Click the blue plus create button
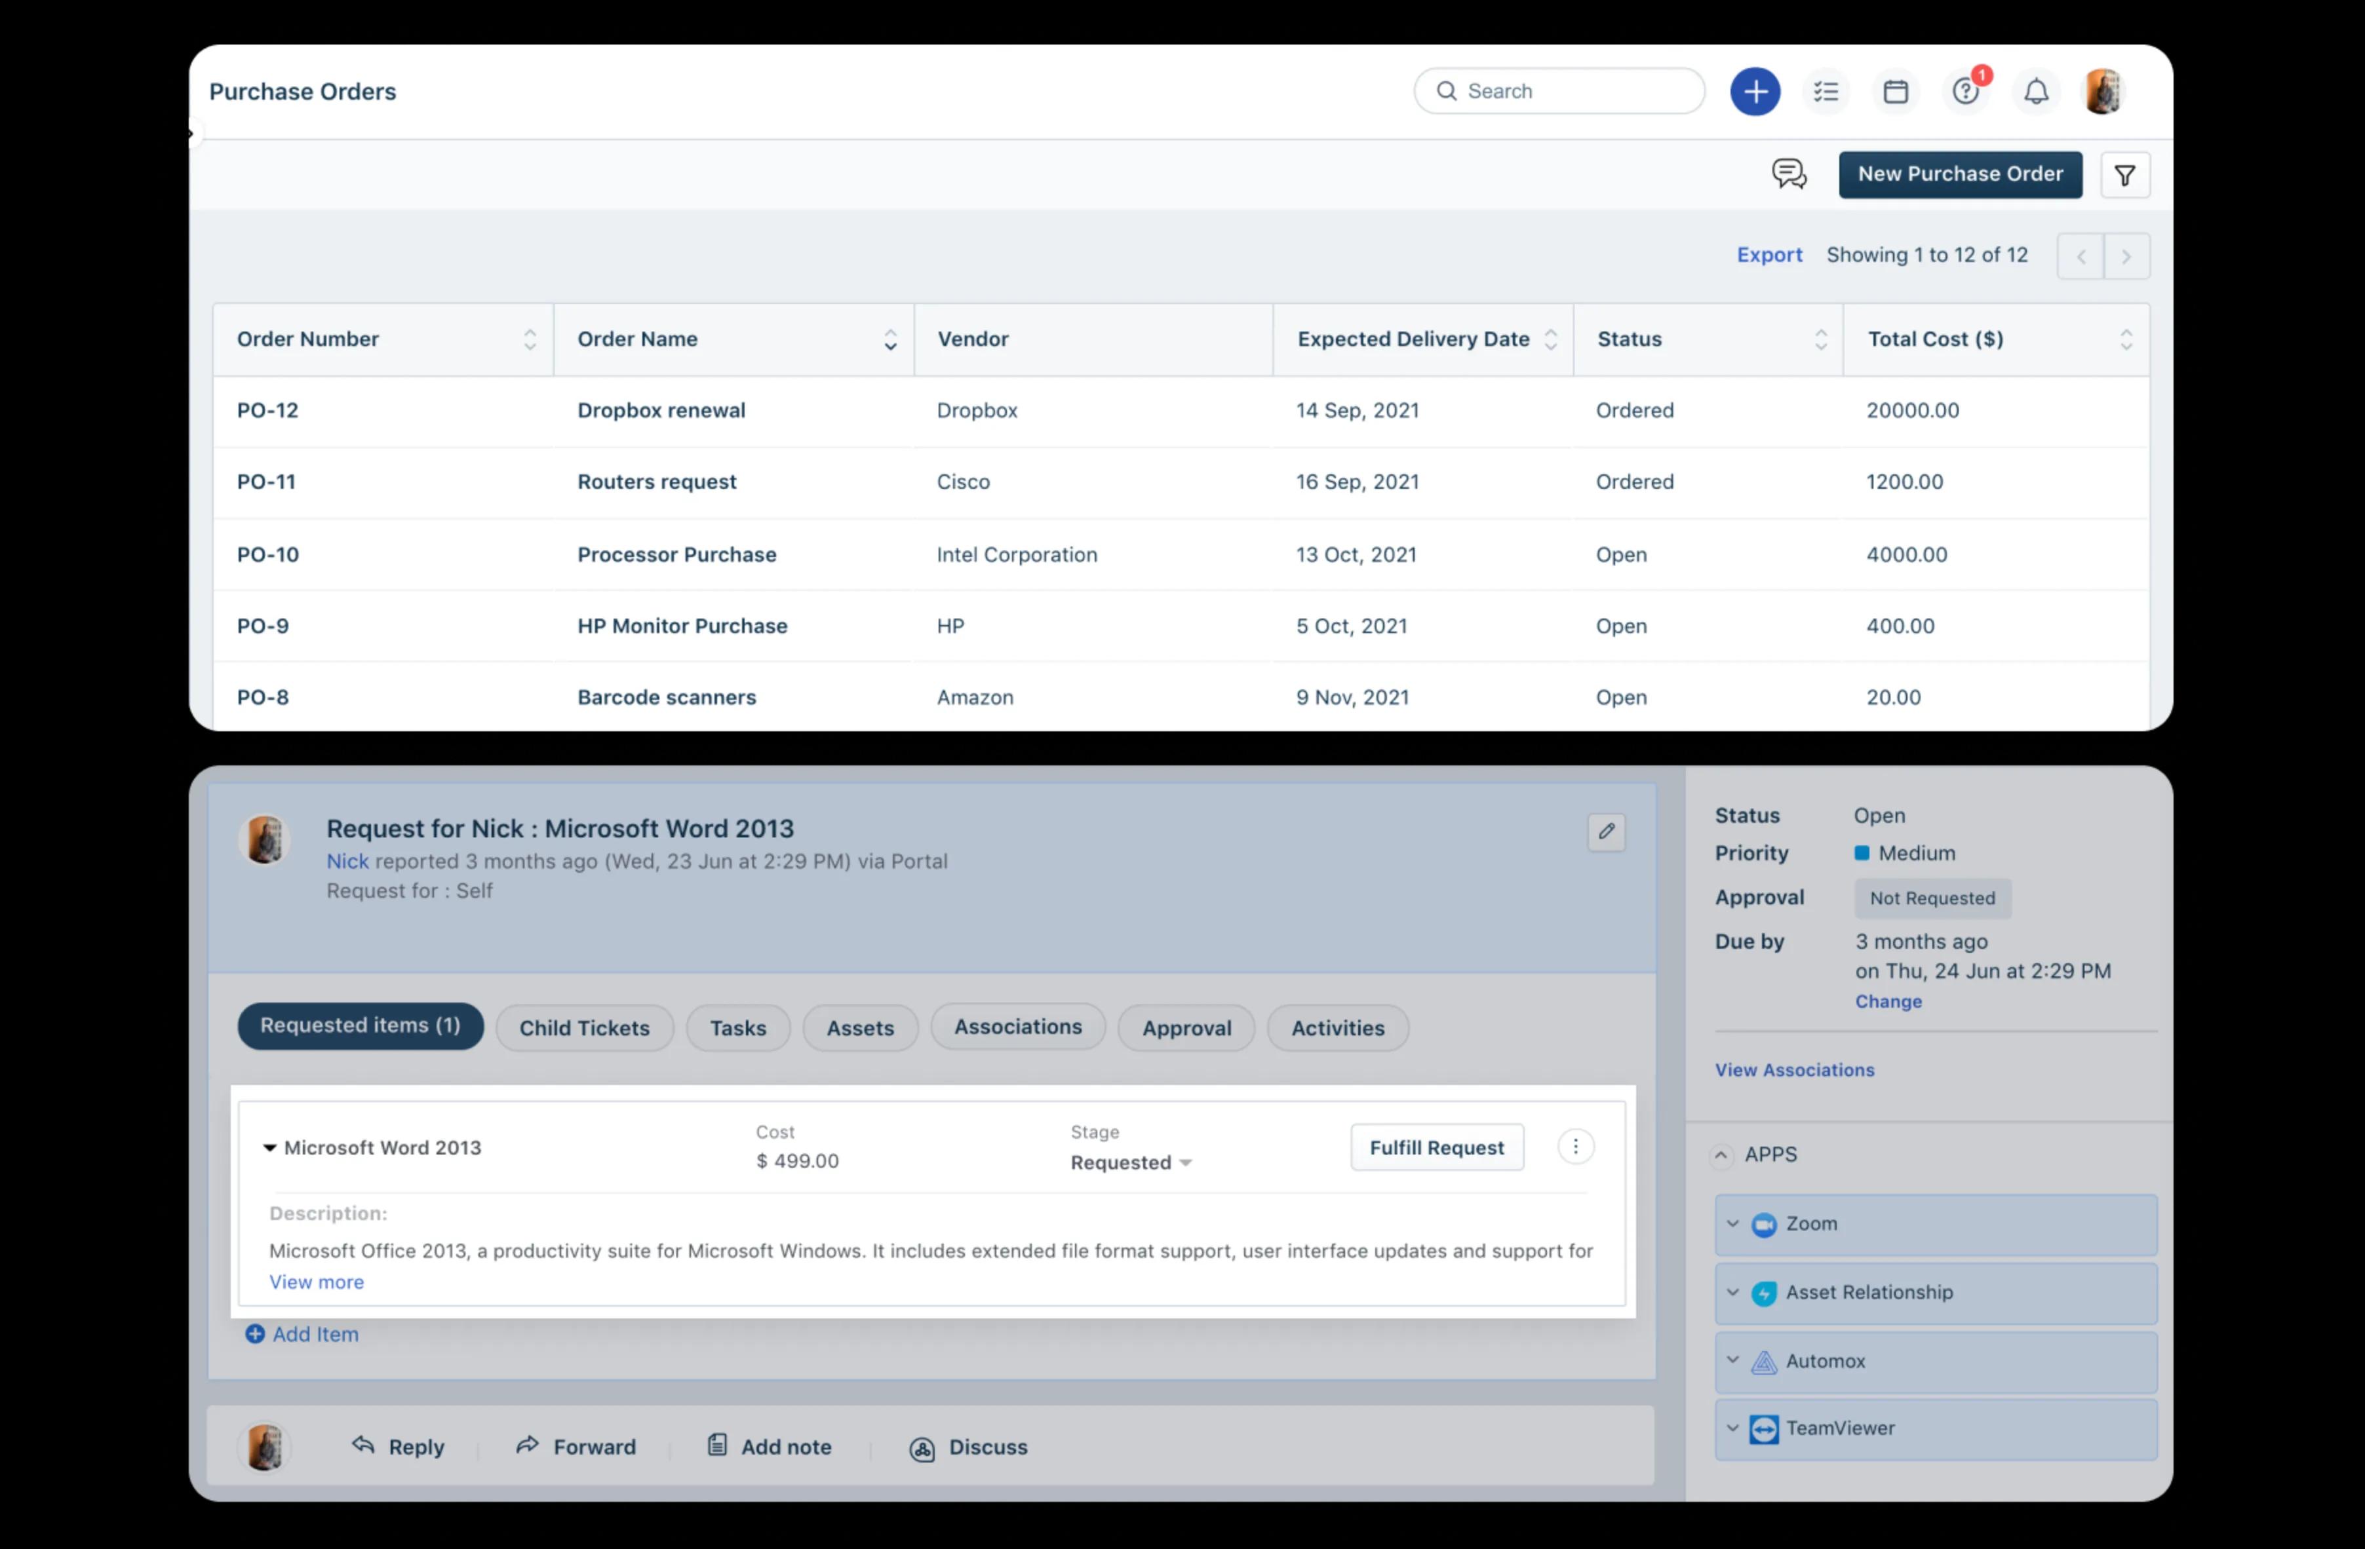 (1755, 92)
